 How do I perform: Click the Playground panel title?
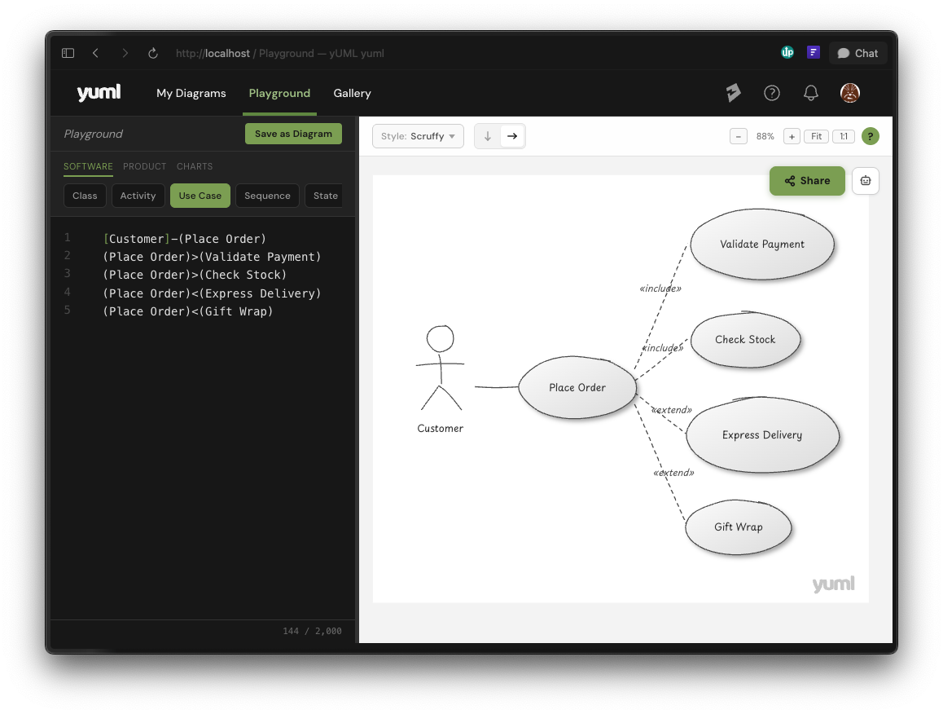click(x=93, y=134)
